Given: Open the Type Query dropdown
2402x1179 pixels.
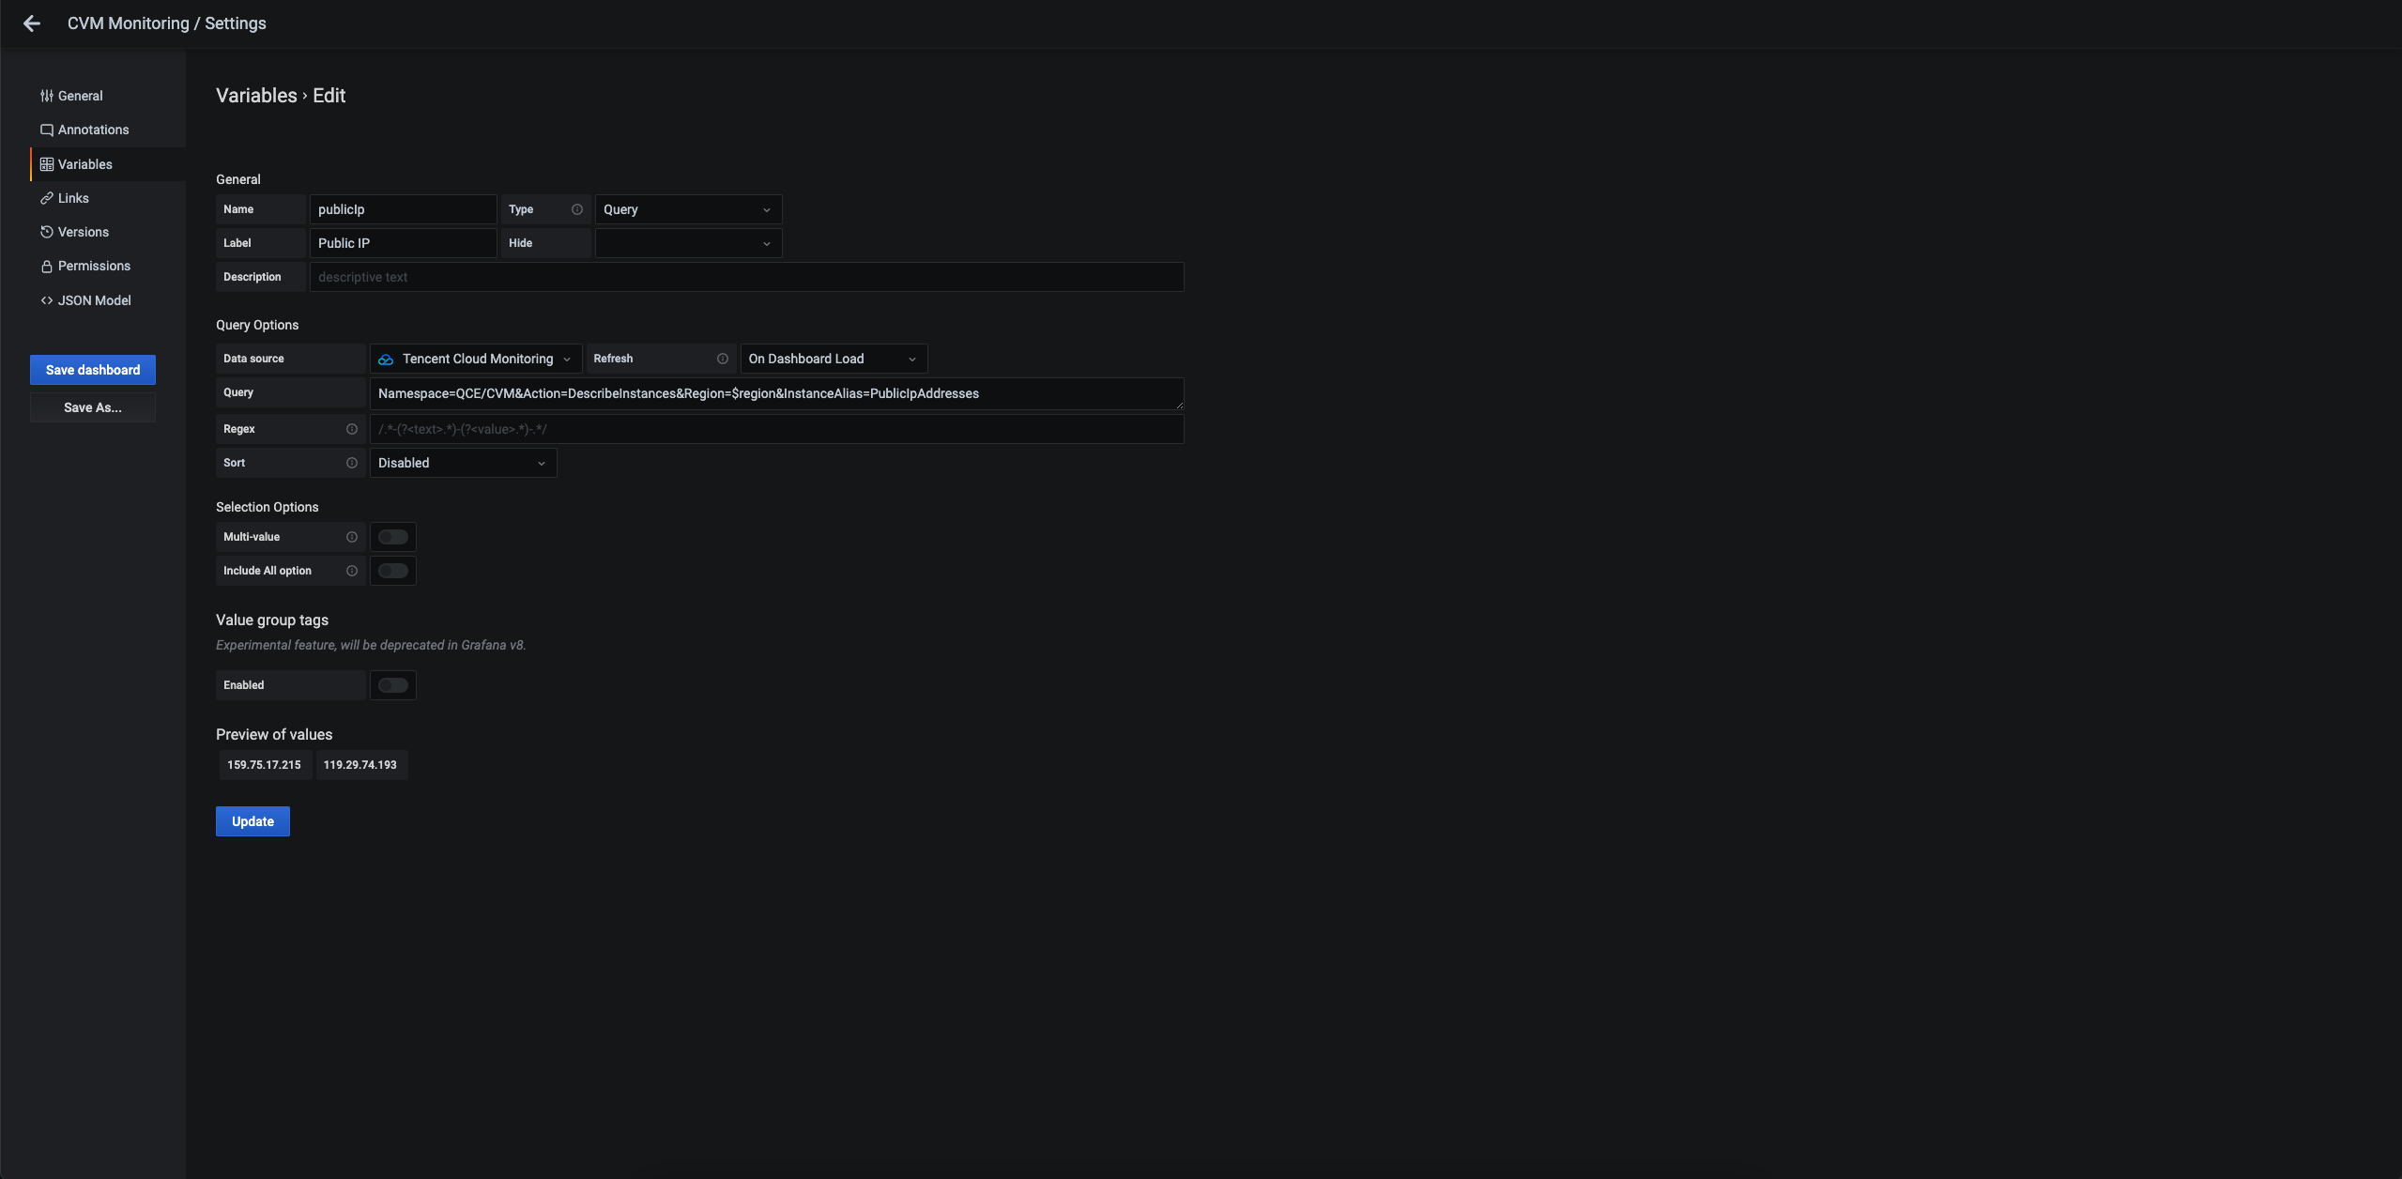Looking at the screenshot, I should [x=687, y=209].
